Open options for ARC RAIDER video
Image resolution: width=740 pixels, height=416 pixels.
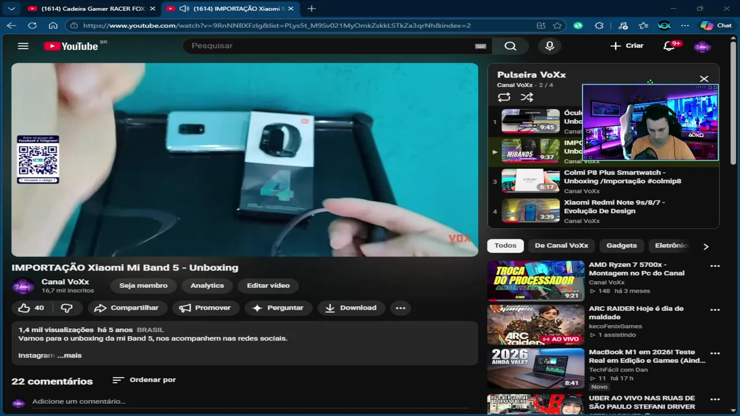715,310
